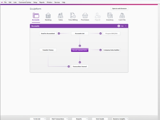Screen dimensions: 160x120
Task: Open the Banking command centre icon
Action: point(48,15)
